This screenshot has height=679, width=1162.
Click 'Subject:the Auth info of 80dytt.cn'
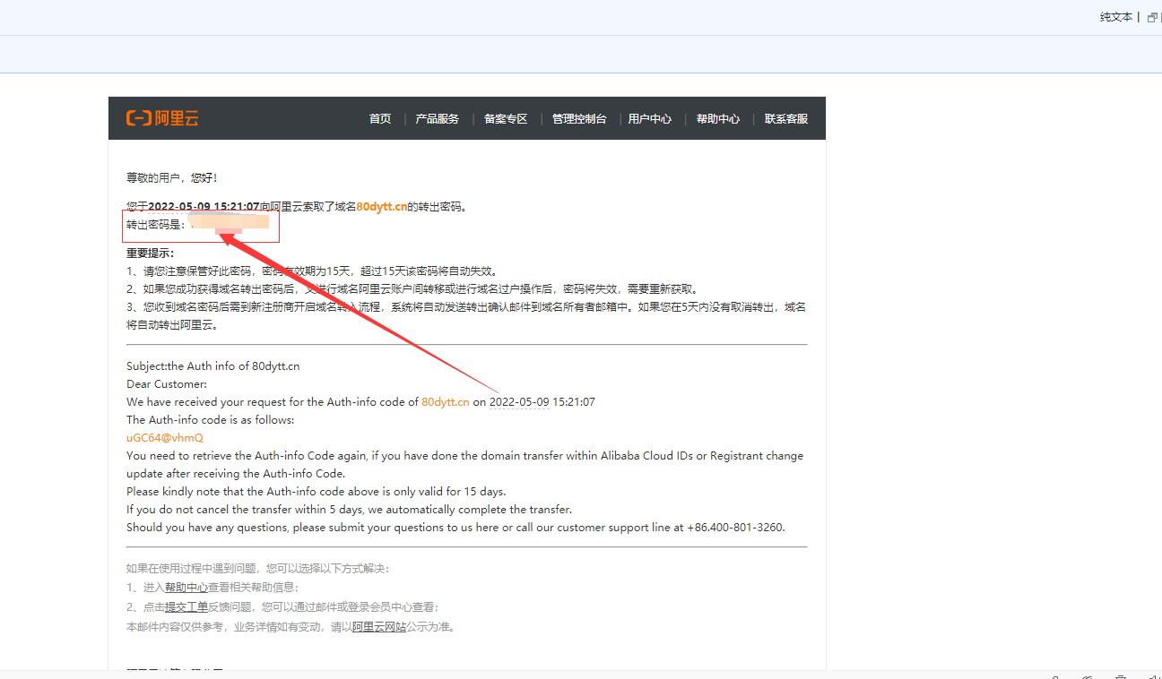pos(213,366)
